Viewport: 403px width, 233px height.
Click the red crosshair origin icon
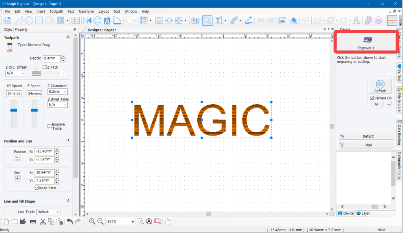392,20
